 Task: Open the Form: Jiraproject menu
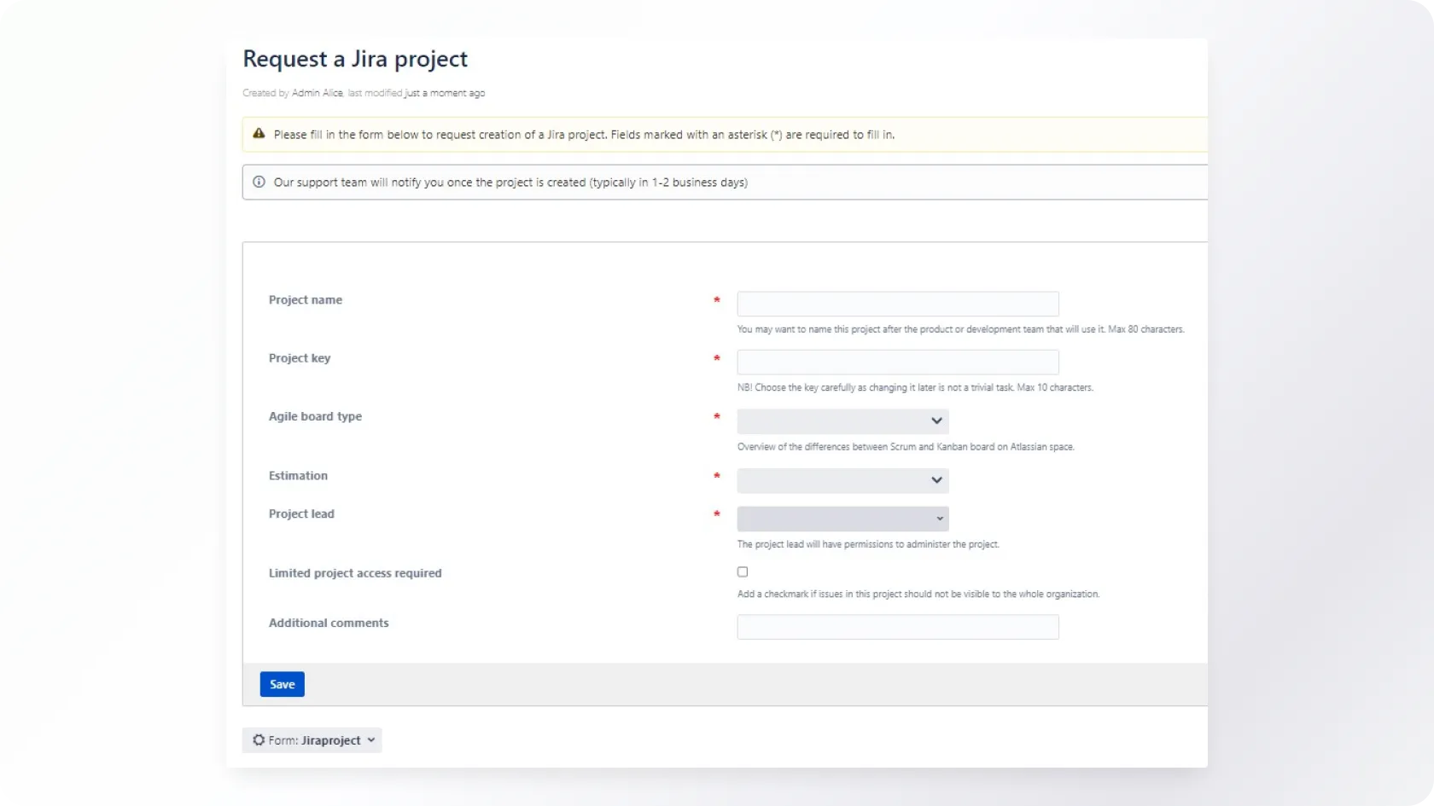pyautogui.click(x=312, y=740)
